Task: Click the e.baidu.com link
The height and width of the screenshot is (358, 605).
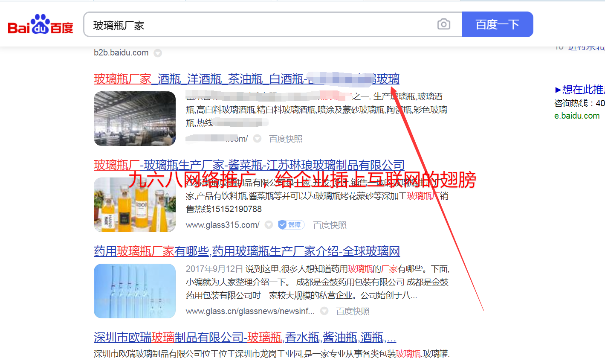Action: 578,115
